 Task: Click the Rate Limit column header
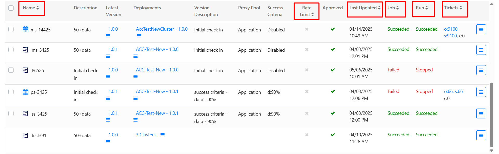pos(307,11)
